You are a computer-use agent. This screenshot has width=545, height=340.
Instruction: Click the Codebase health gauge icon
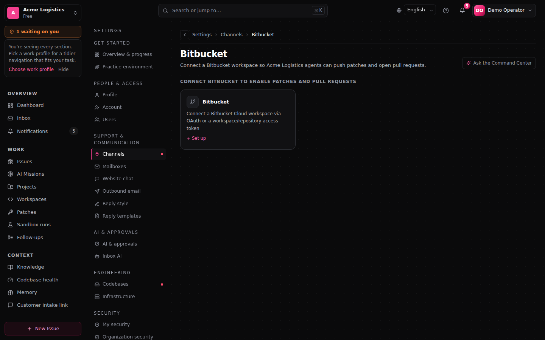coord(11,280)
